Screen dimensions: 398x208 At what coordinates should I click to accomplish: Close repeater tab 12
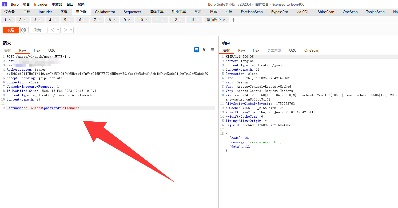pyautogui.click(x=181, y=20)
